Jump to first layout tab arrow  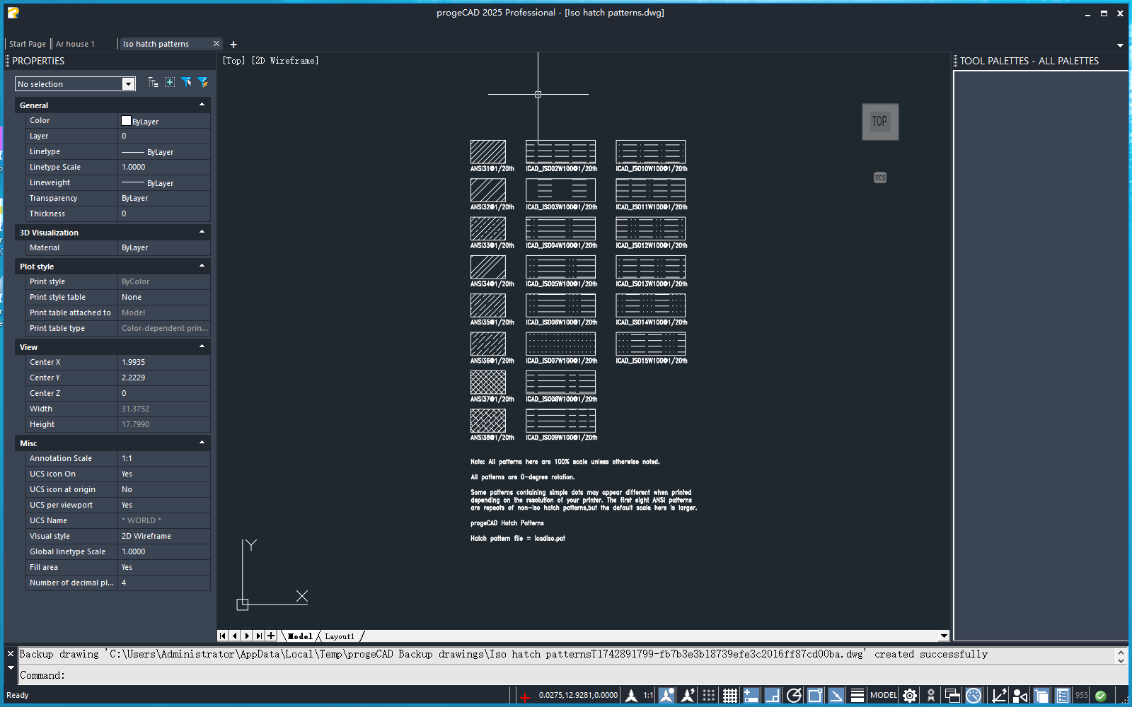tap(223, 636)
